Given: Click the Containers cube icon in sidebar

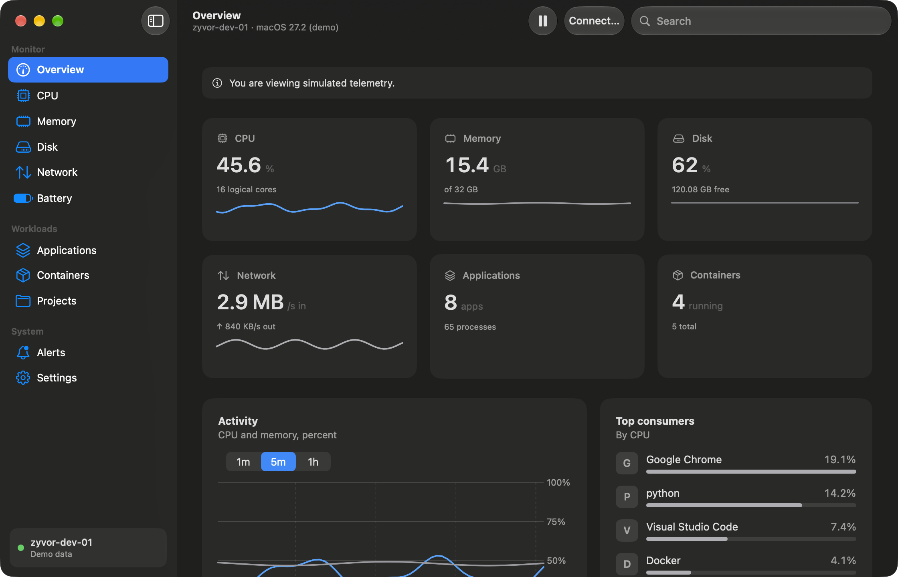Looking at the screenshot, I should pos(23,275).
